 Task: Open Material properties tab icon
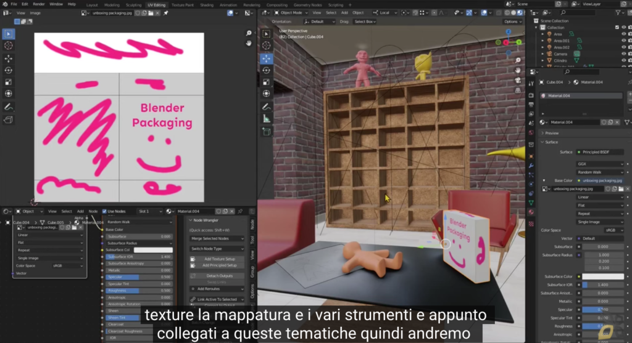pyautogui.click(x=531, y=212)
